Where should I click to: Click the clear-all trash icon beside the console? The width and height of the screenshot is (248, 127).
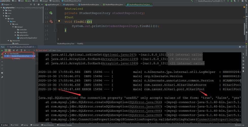[x=243, y=71]
